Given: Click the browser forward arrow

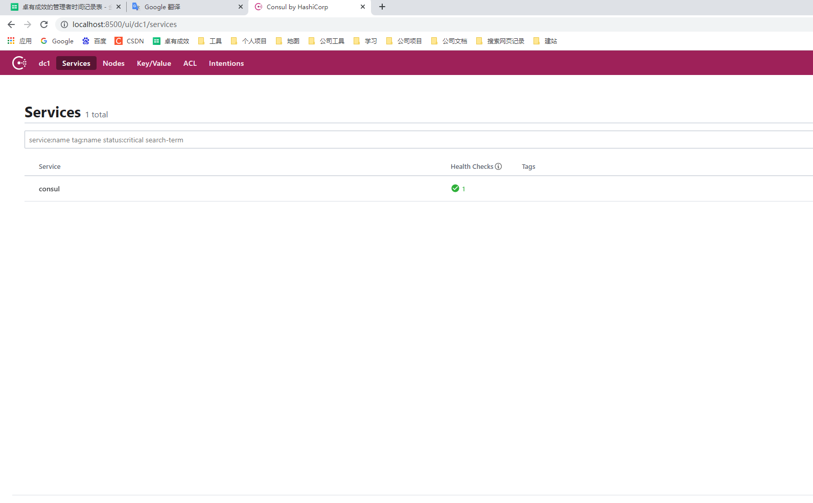Looking at the screenshot, I should click(x=28, y=24).
